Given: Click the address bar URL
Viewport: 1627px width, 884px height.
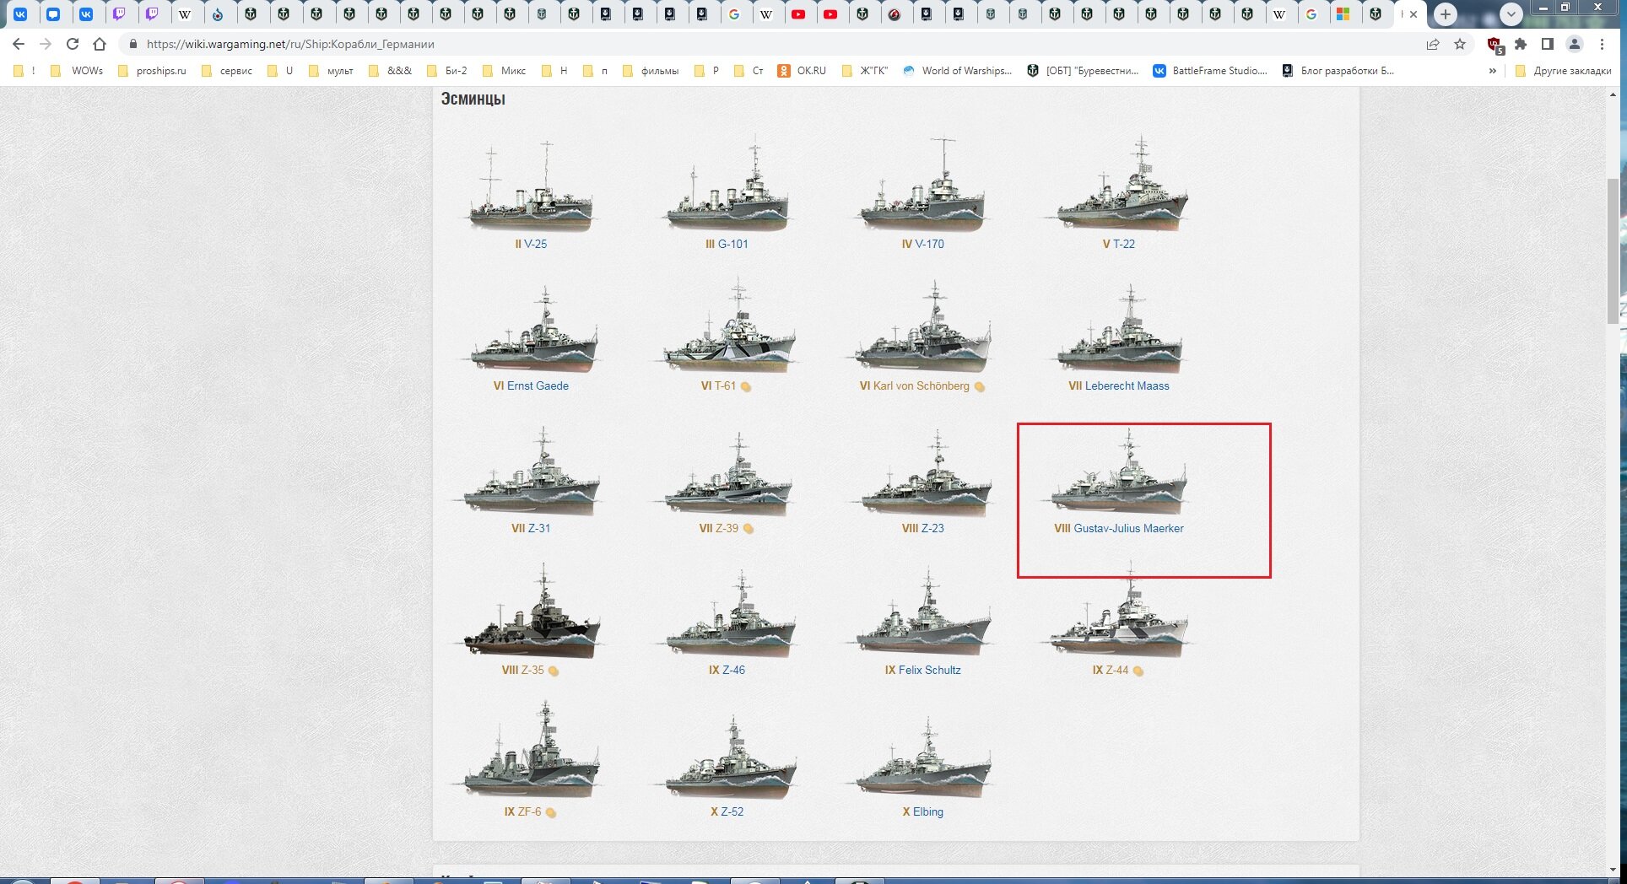Looking at the screenshot, I should 290,44.
